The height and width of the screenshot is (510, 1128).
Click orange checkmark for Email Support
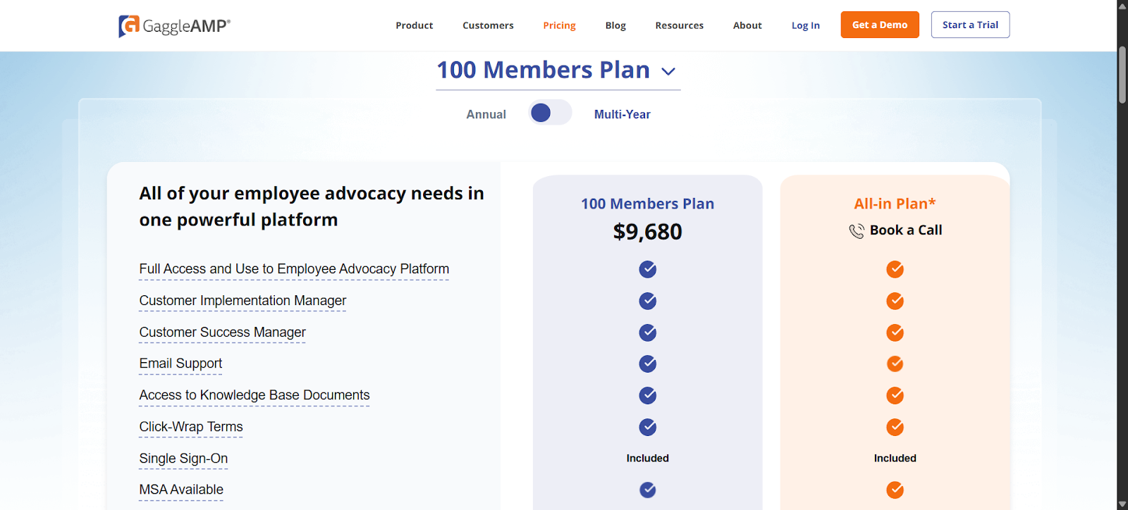pyautogui.click(x=895, y=363)
